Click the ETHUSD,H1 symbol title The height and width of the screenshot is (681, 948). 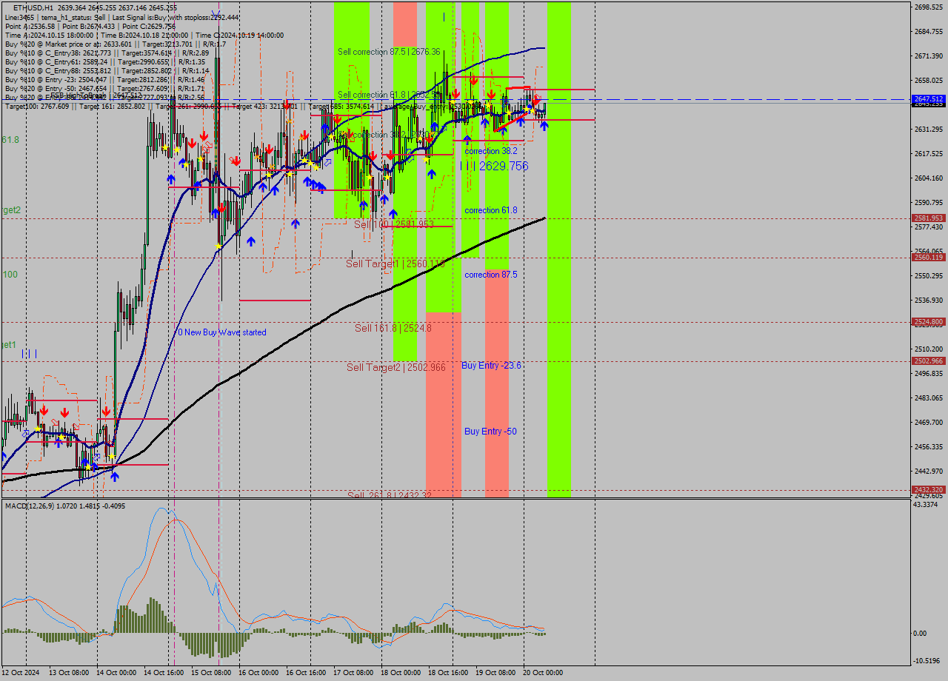click(33, 7)
